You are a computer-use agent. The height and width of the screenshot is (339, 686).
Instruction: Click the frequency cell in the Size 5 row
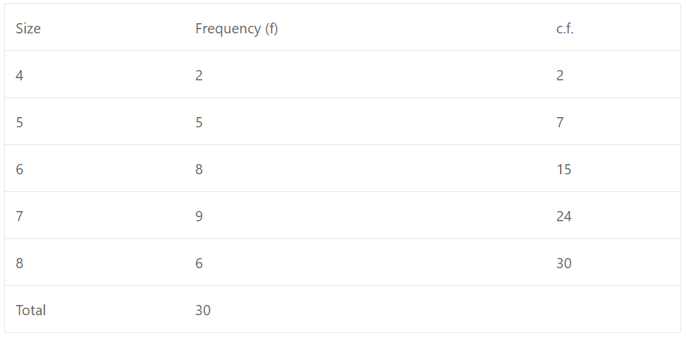[199, 122]
